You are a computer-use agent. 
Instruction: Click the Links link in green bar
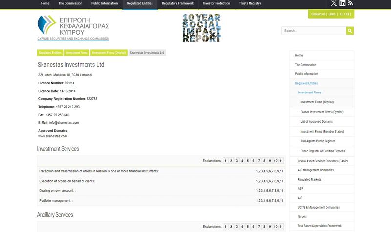click(x=332, y=14)
